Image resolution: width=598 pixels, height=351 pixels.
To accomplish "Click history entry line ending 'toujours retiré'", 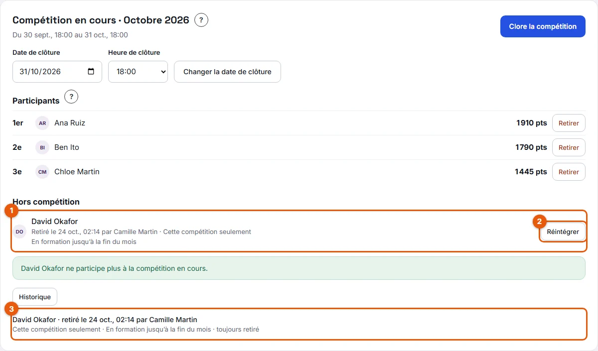I will pyautogui.click(x=136, y=330).
